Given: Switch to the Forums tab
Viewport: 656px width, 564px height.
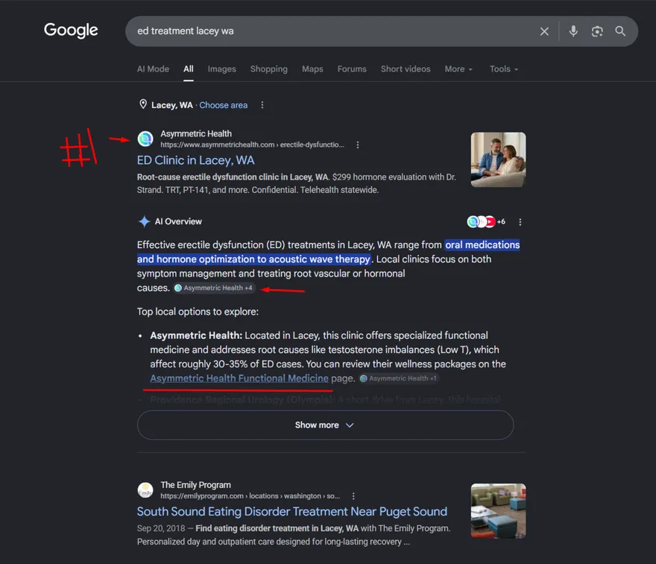Looking at the screenshot, I should click(x=352, y=69).
